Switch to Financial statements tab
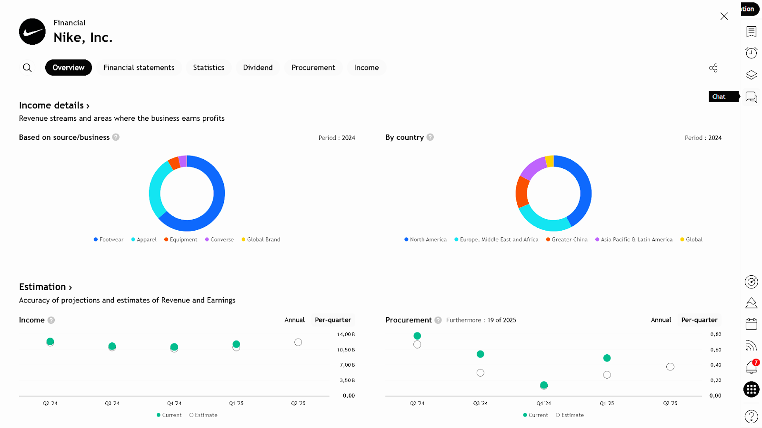 [x=139, y=68]
